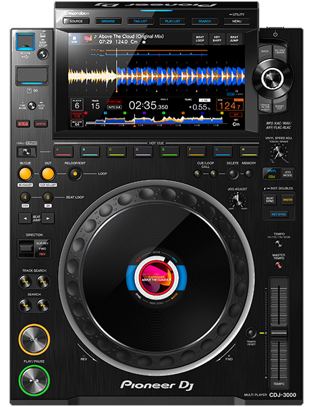Tap the hot cue CALL/DELETE button
The width and height of the screenshot is (313, 407).
[x=26, y=152]
